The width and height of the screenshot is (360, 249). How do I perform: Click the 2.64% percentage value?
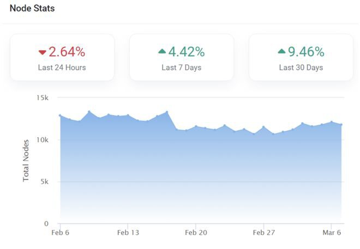[67, 52]
